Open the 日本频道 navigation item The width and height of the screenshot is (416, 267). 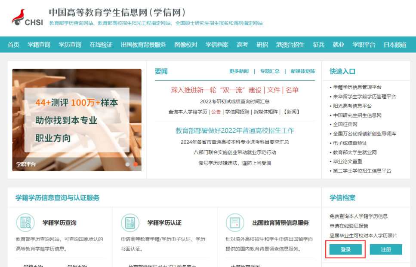[x=395, y=45]
